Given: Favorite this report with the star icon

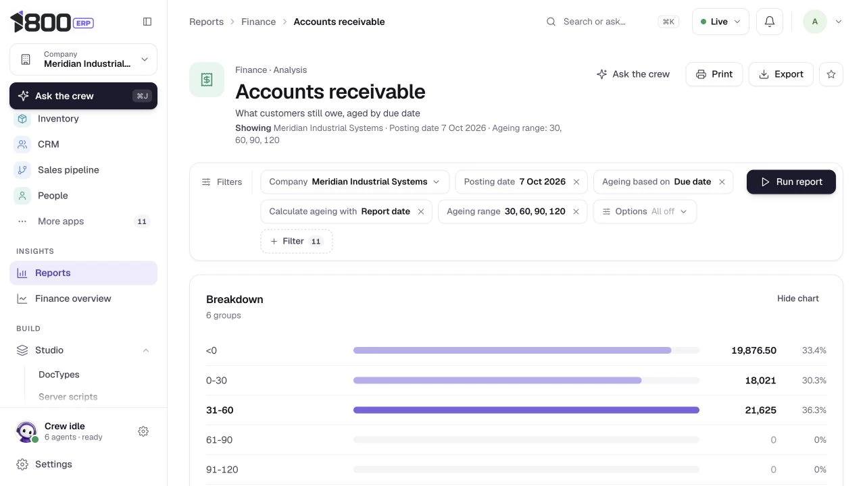Looking at the screenshot, I should pos(831,74).
